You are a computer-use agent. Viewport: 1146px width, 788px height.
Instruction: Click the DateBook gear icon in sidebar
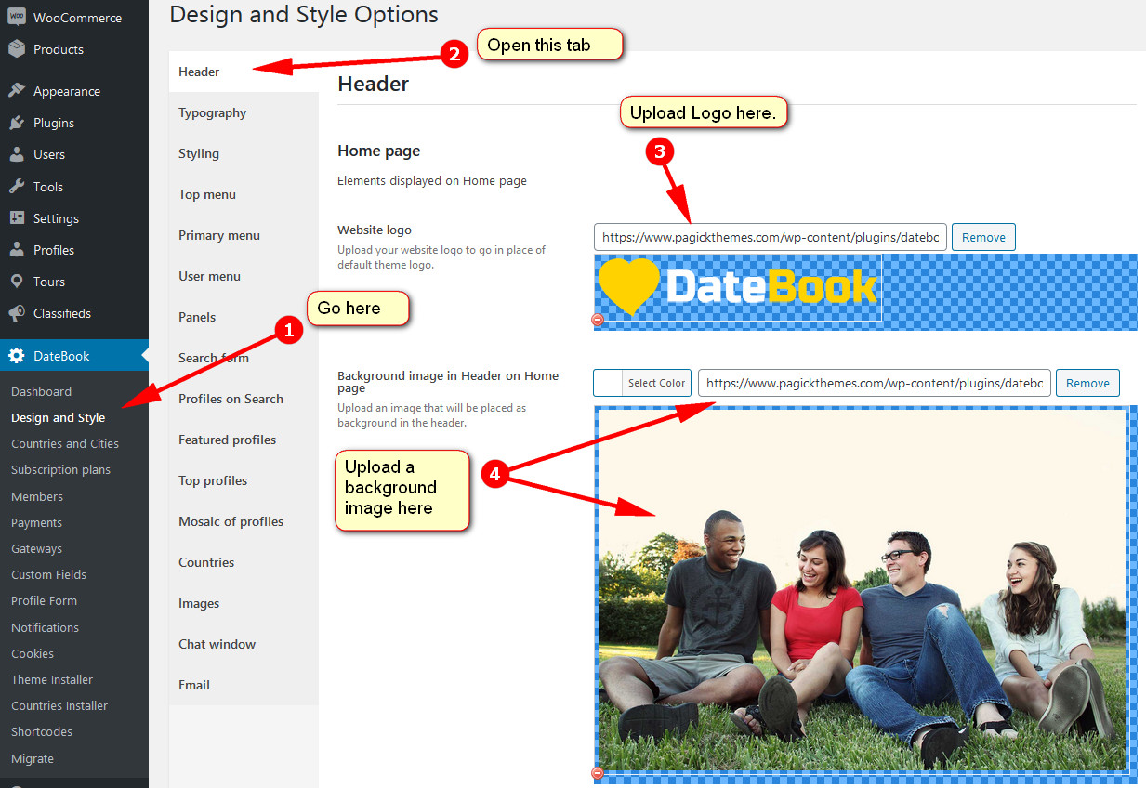[x=17, y=355]
